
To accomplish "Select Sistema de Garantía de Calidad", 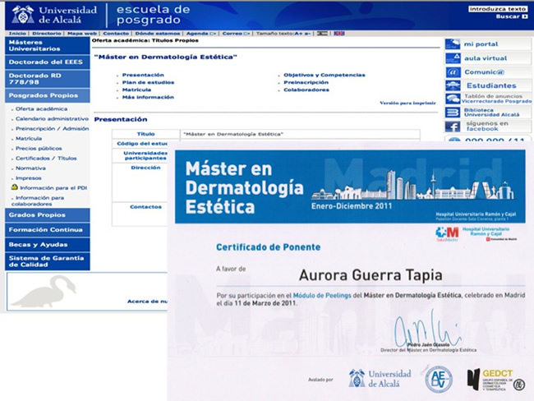I will pos(48,261).
